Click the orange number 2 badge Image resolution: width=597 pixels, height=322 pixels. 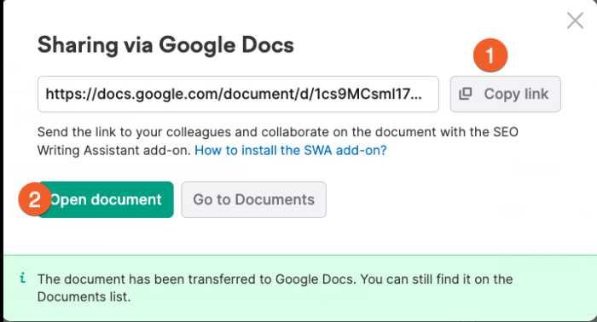pos(35,199)
